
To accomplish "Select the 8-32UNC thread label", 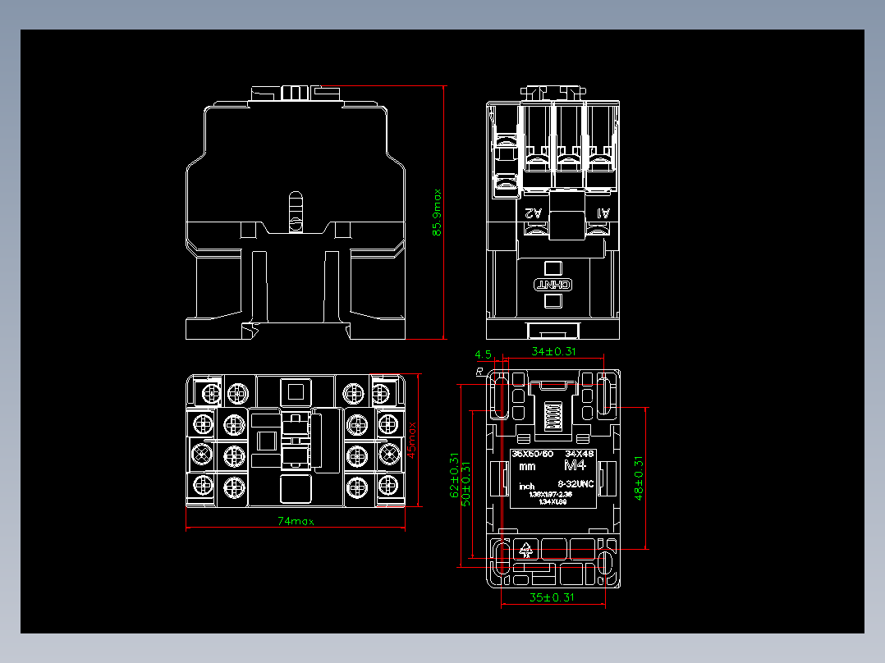I will pyautogui.click(x=575, y=483).
